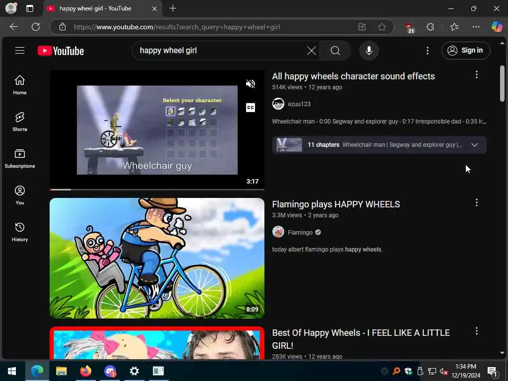Open the notification center icon

492,371
